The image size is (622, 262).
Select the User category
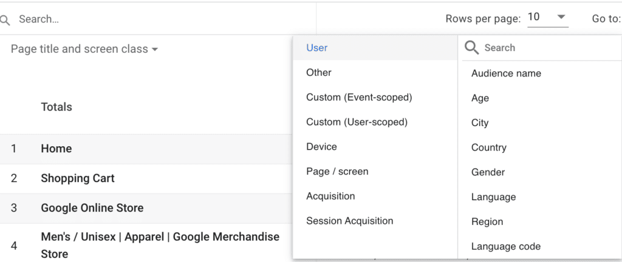click(x=317, y=48)
